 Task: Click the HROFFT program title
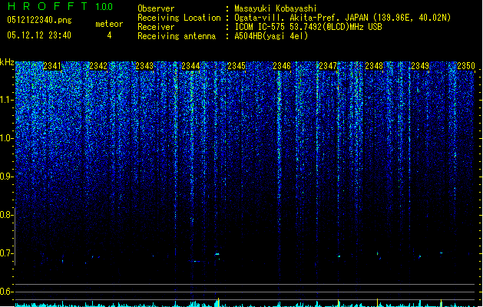point(48,6)
